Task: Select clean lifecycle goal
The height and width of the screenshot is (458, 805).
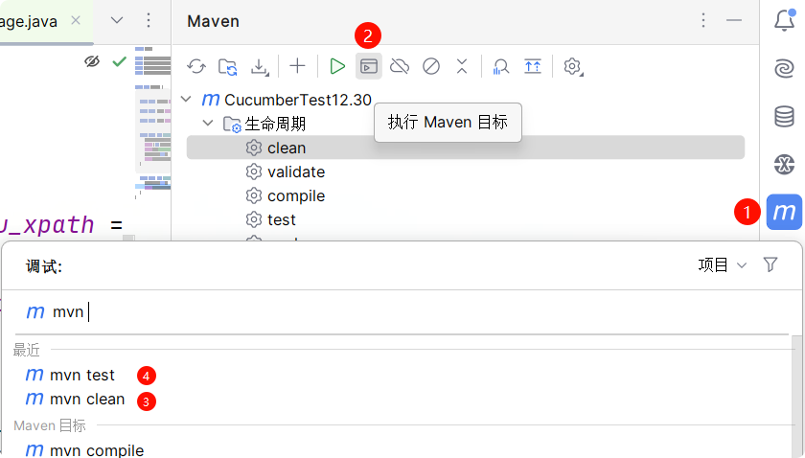Action: pyautogui.click(x=466, y=148)
